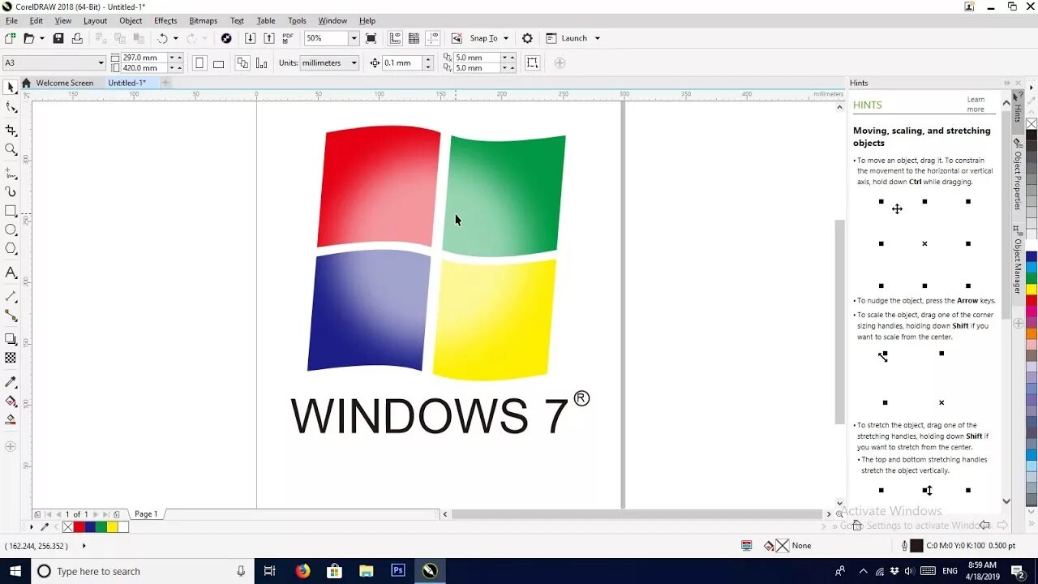
Task: Add a new page after button
Action: pos(117,514)
